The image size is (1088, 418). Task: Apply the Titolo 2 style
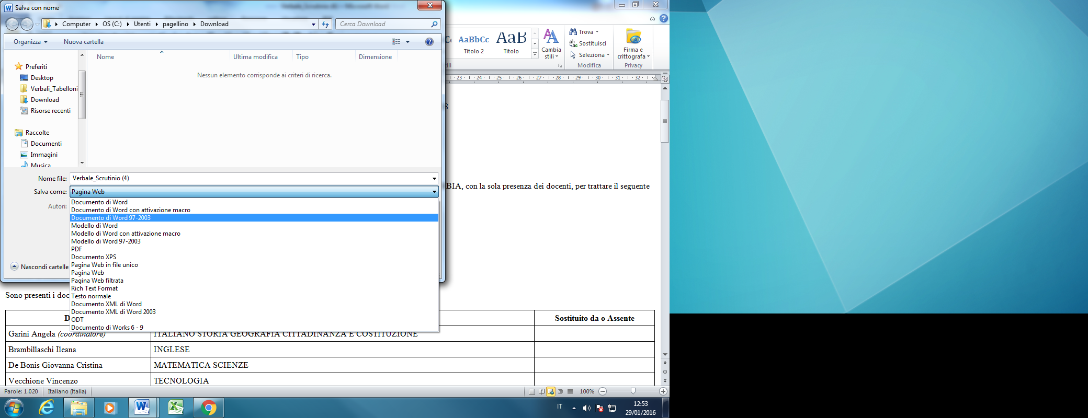474,44
